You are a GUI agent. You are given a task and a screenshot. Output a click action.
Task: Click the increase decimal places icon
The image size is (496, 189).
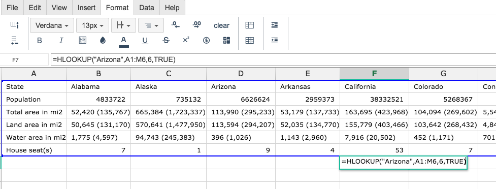(x=197, y=25)
